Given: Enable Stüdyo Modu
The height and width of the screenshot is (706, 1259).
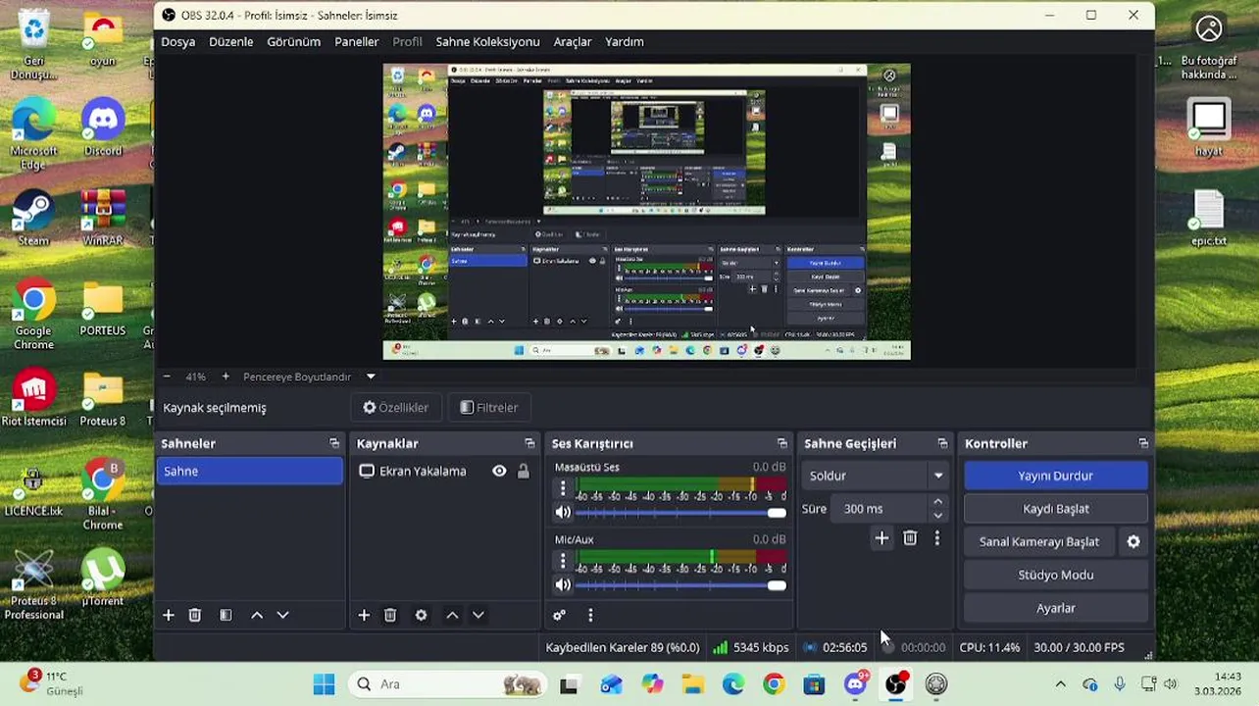Looking at the screenshot, I should pos(1056,575).
